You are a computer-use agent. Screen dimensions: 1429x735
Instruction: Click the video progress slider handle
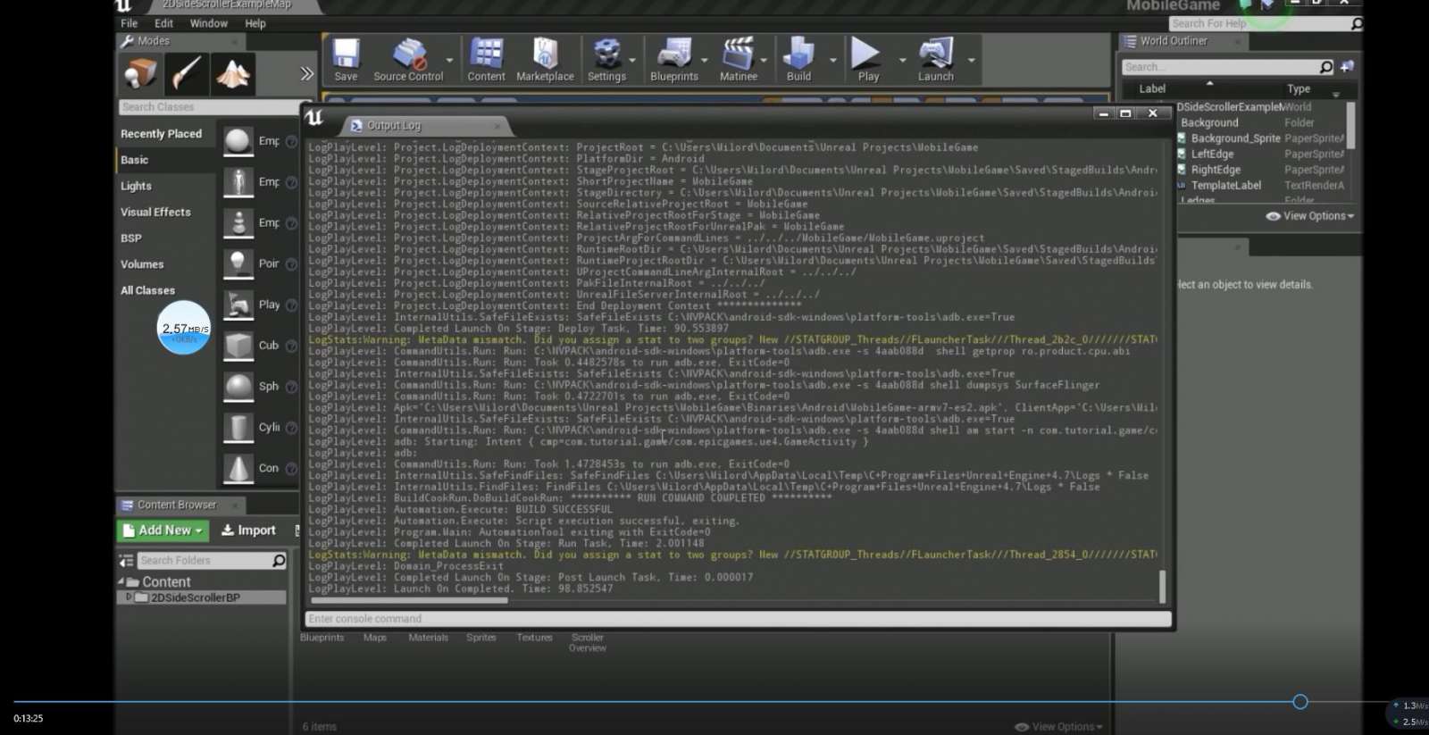[1300, 702]
